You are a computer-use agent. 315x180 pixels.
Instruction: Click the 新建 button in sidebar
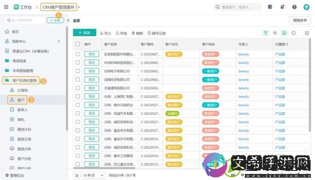coord(55,20)
